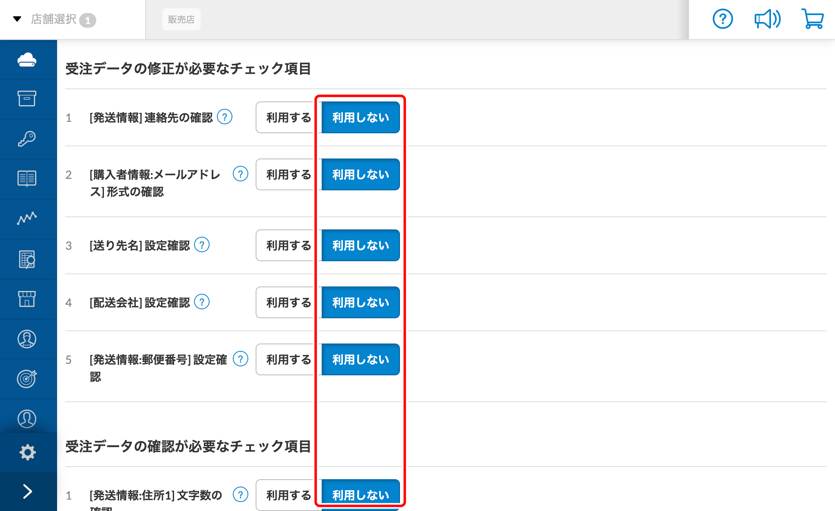
Task: Open the help icon beside メールアドレス 形式の確認
Action: [x=240, y=174]
